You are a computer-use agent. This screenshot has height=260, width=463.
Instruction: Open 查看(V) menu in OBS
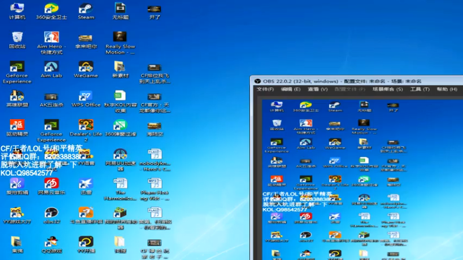point(317,89)
